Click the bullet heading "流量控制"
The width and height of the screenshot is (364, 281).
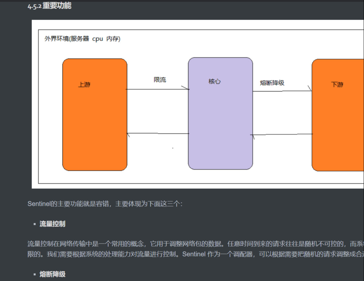(x=53, y=224)
